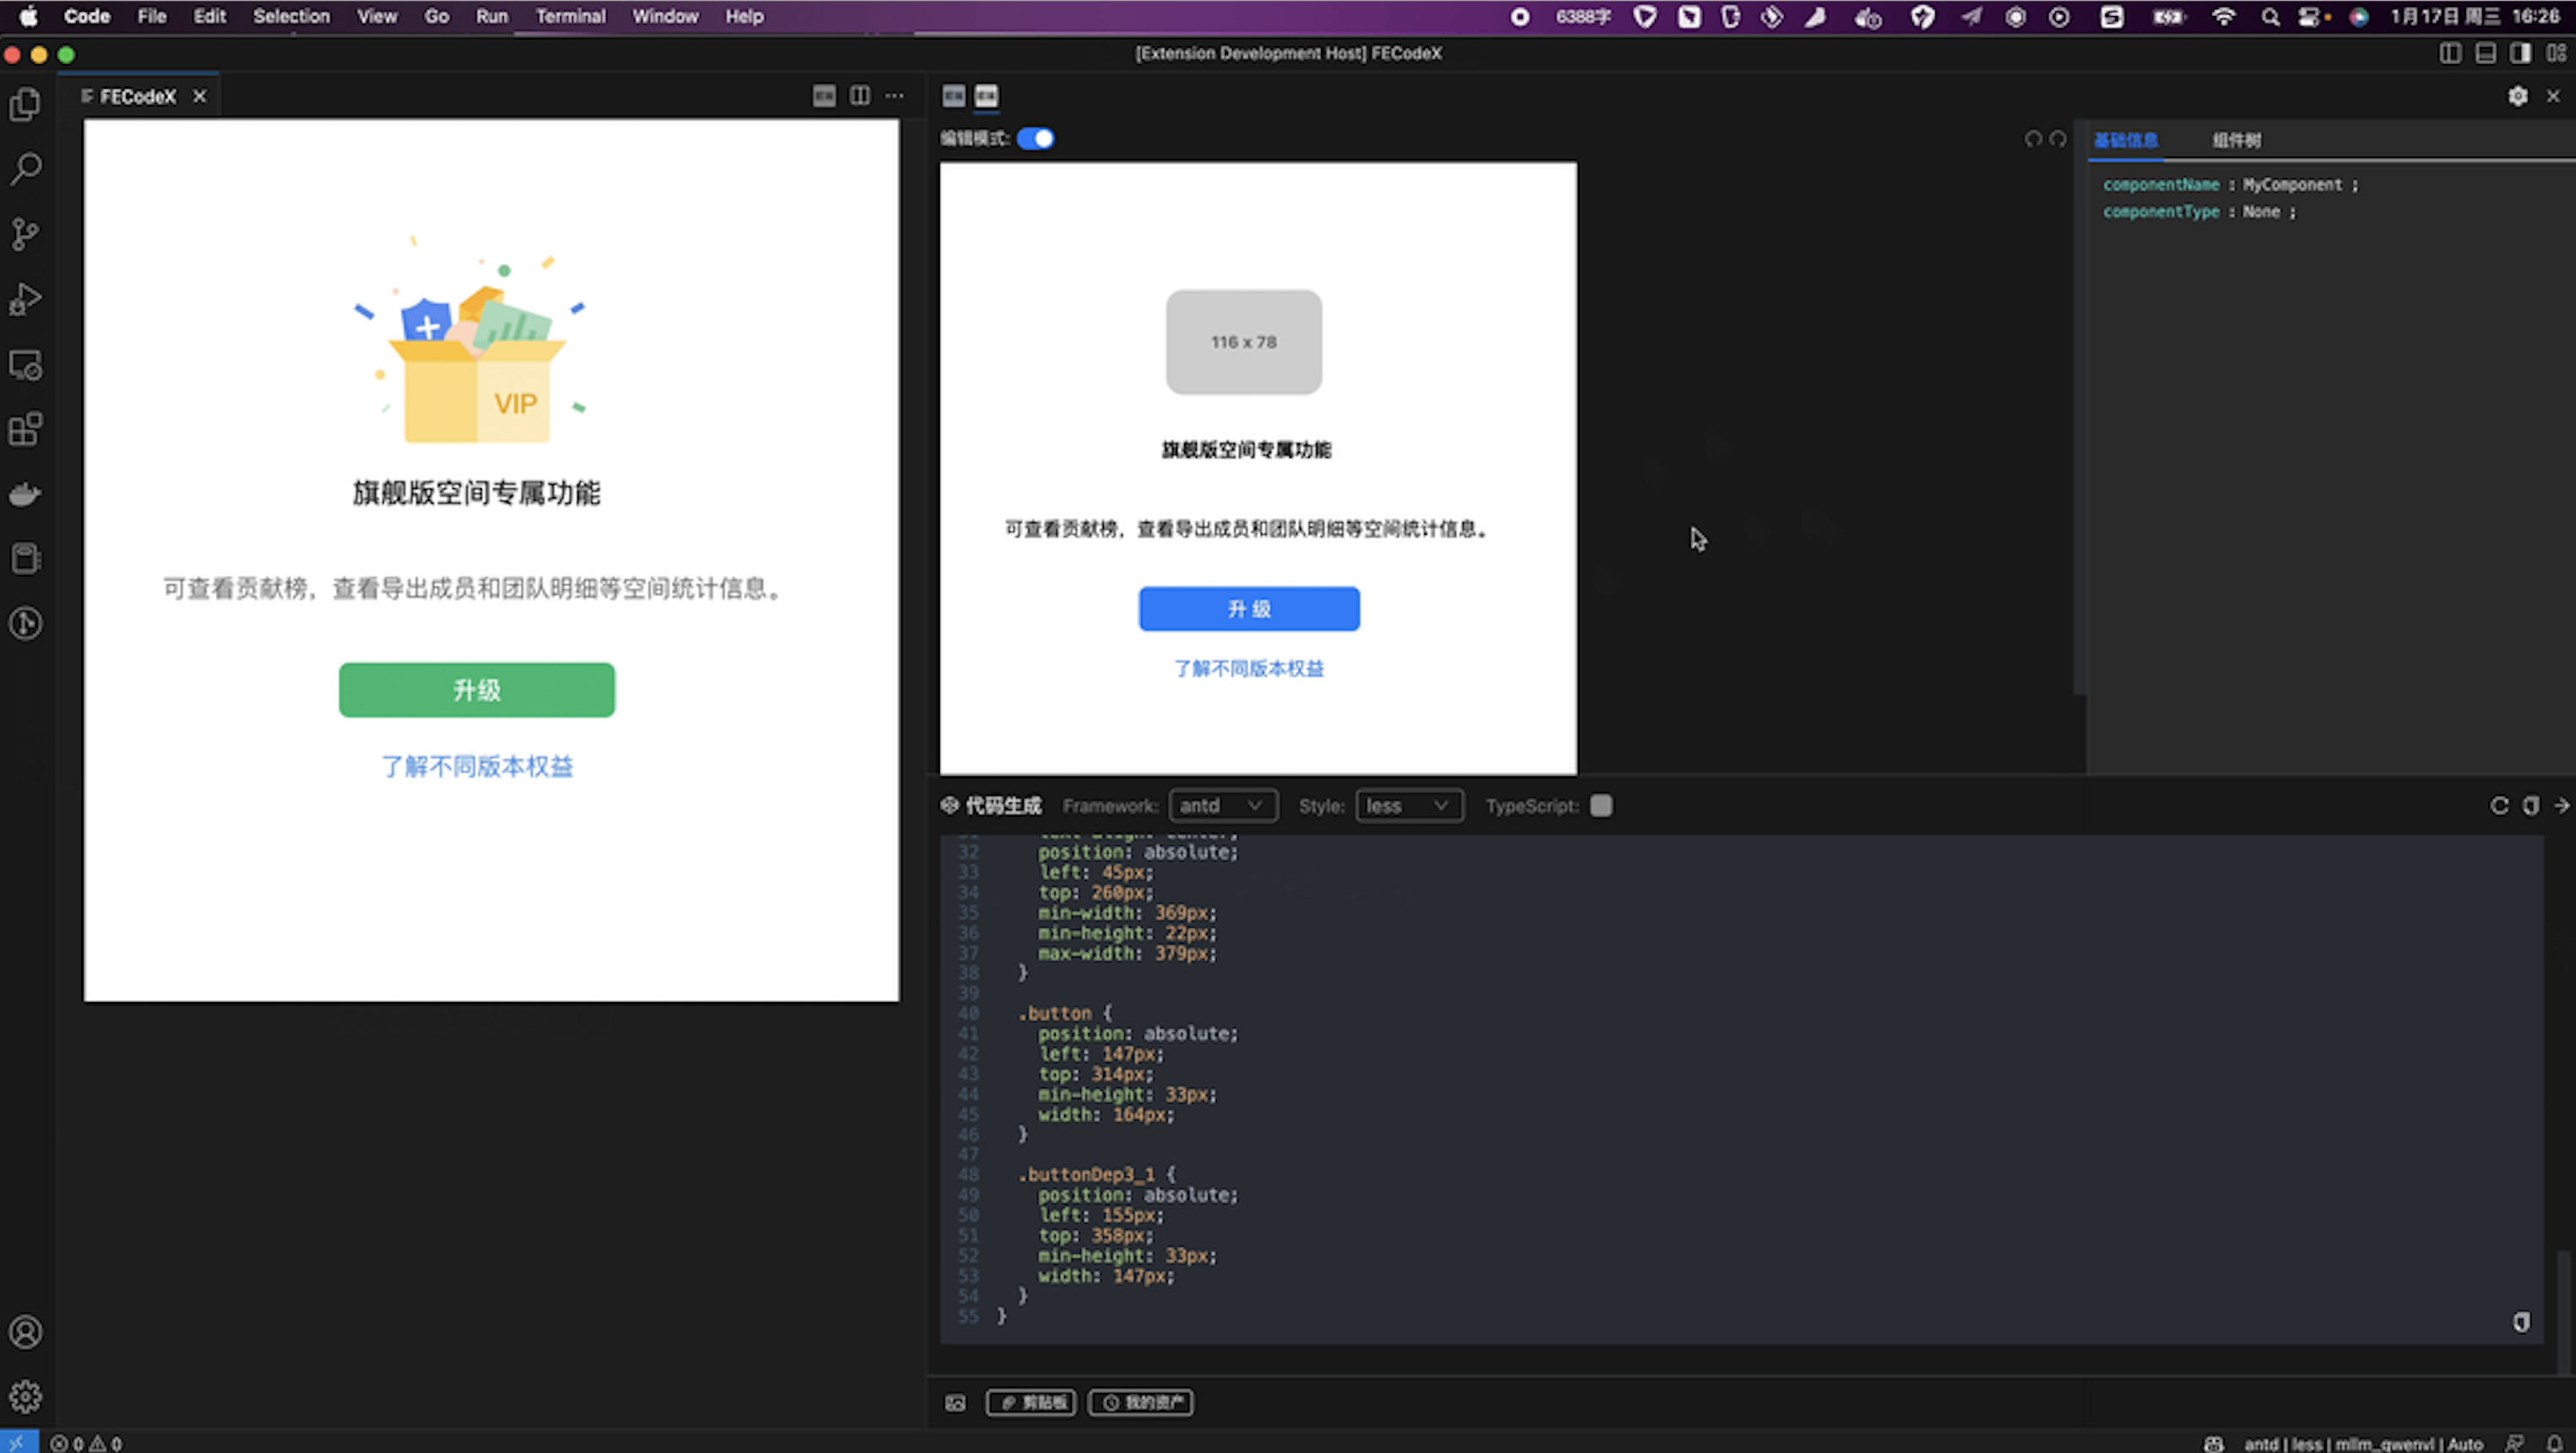Toggle primary side bar layout icon
This screenshot has height=1453, width=2576.
click(x=2449, y=53)
